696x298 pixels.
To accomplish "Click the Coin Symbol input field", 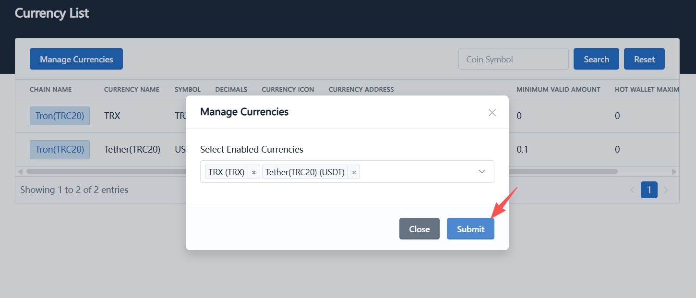I will 513,59.
